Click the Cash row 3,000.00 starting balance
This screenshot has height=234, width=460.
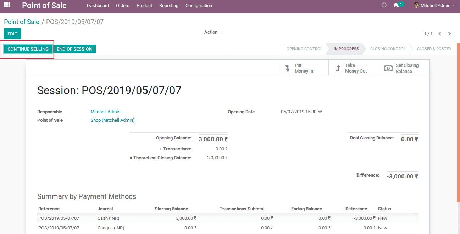click(186, 218)
